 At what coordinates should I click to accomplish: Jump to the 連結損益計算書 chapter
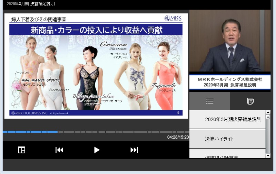click(227, 154)
